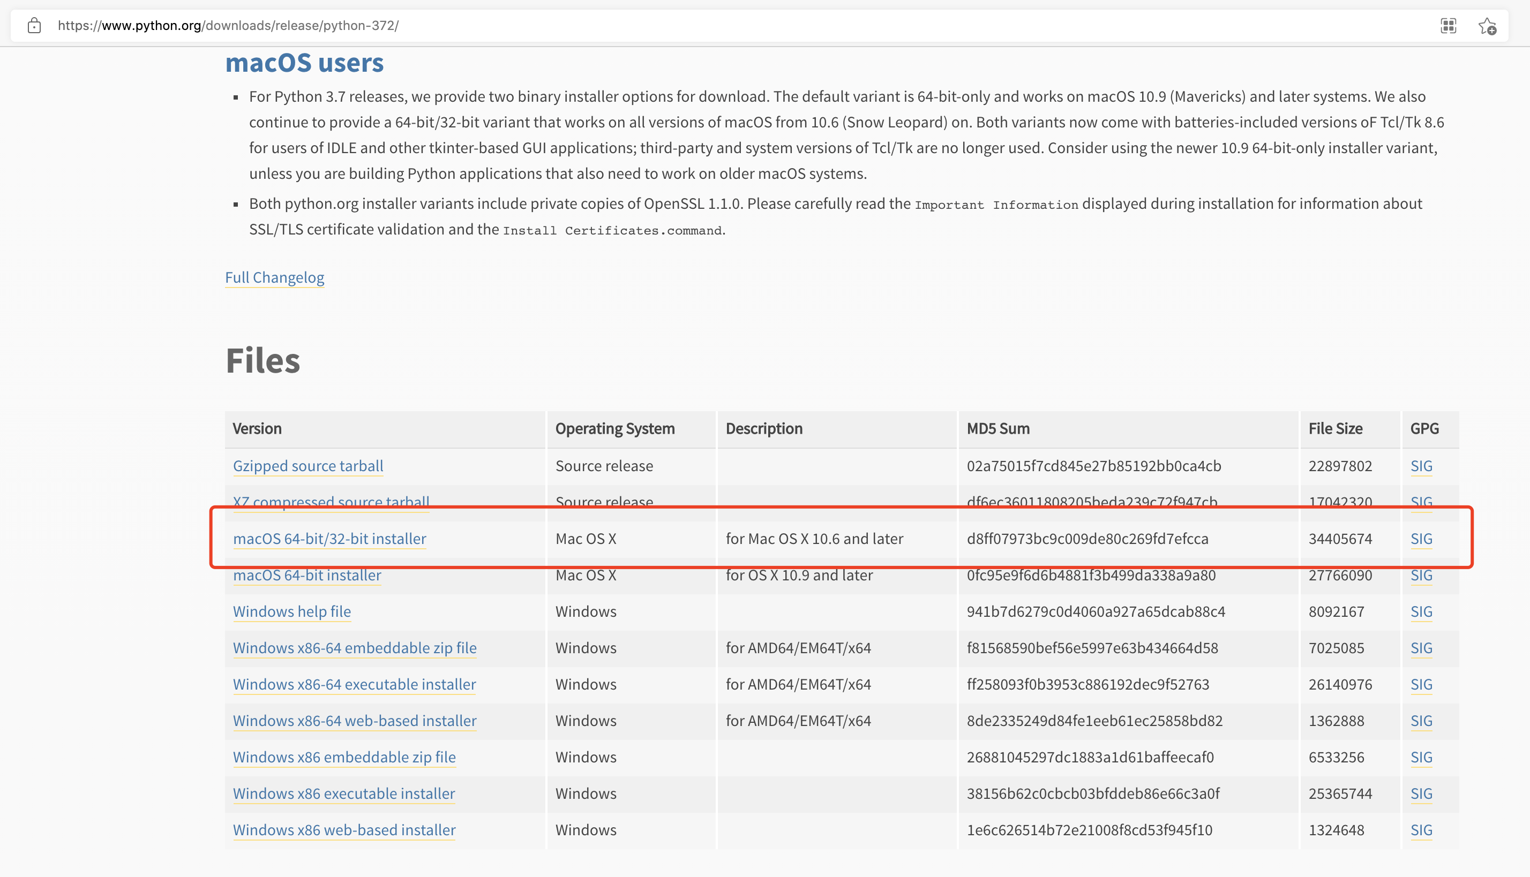The width and height of the screenshot is (1530, 877).
Task: Download Windows x86 web-based installer
Action: pyautogui.click(x=344, y=830)
